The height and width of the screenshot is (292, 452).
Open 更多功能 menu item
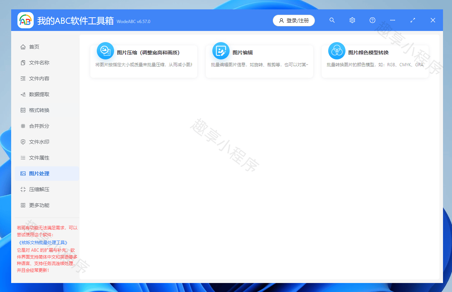pos(47,205)
